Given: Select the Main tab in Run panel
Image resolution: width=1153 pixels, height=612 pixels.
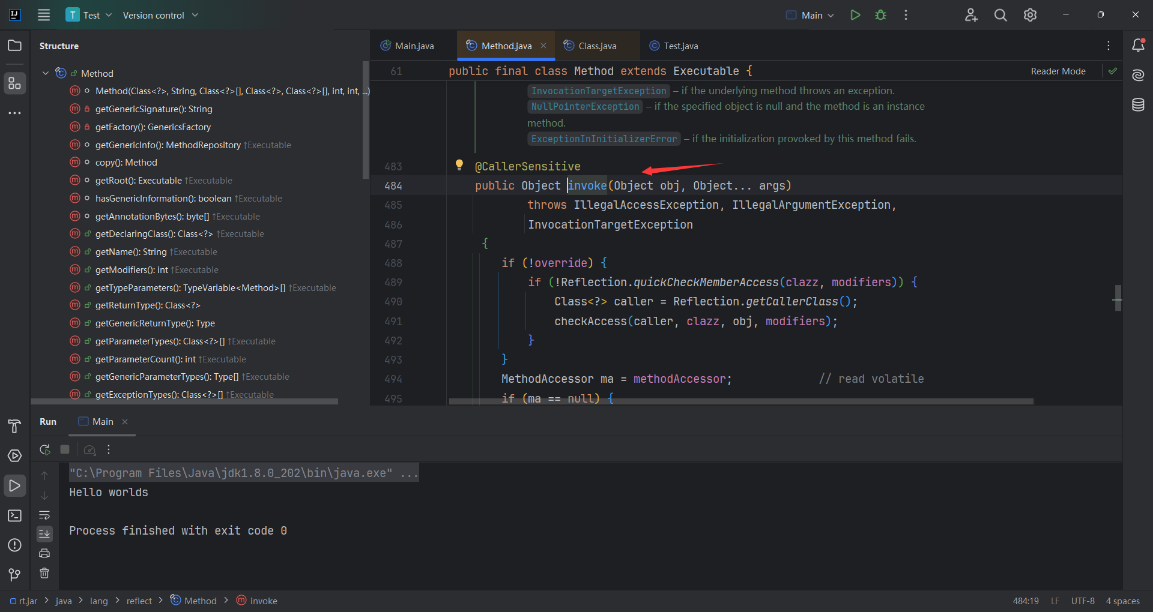Looking at the screenshot, I should point(96,422).
